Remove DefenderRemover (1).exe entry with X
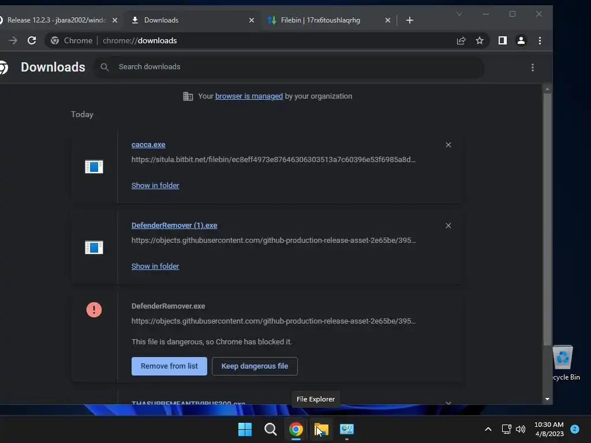This screenshot has height=443, width=591. tap(448, 226)
